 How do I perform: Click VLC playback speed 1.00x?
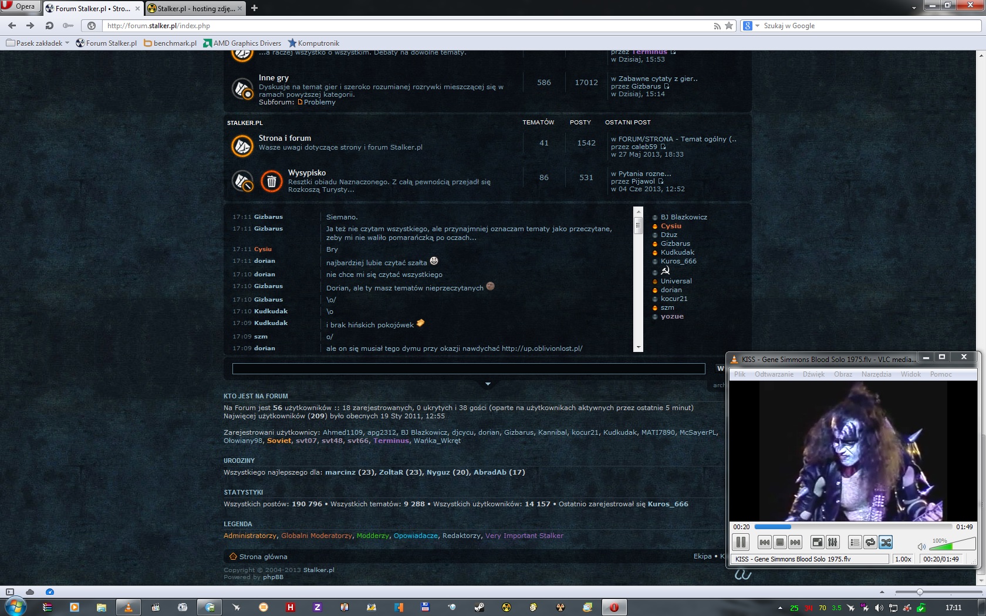click(903, 559)
